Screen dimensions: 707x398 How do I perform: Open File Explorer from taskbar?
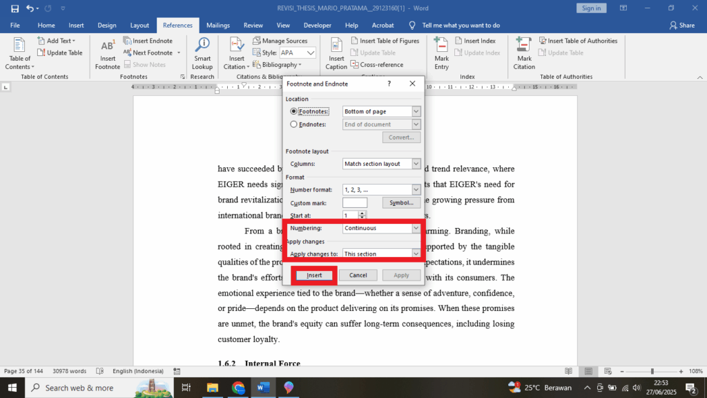tap(213, 388)
